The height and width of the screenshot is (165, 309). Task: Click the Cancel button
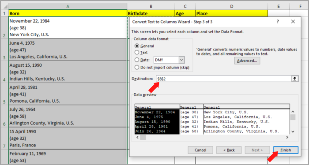pos(200,150)
